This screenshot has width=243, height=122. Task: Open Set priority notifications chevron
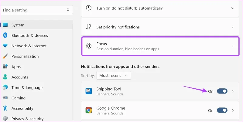pyautogui.click(x=233, y=27)
